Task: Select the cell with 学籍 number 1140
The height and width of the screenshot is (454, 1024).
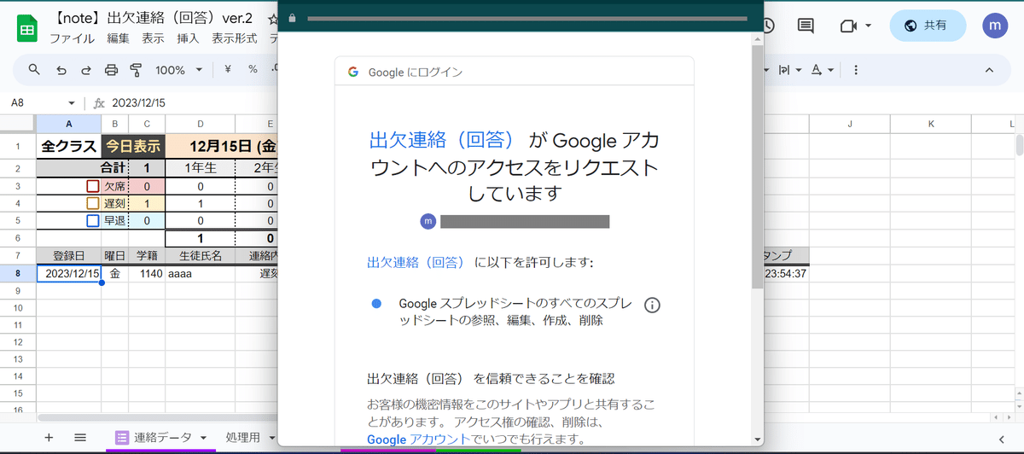Action: click(147, 274)
